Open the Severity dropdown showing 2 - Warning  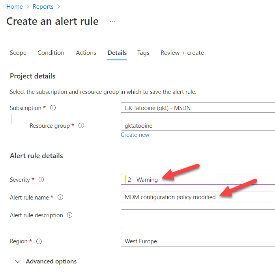[198, 179]
